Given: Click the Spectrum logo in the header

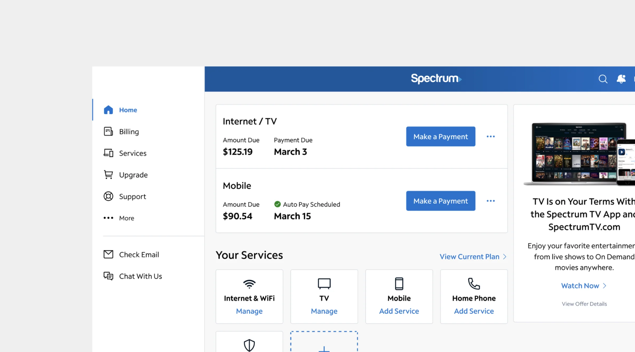Looking at the screenshot, I should pyautogui.click(x=436, y=79).
